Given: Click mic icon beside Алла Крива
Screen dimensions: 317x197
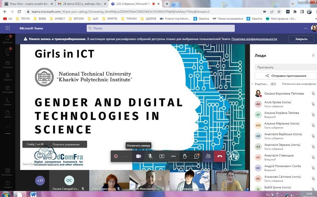Looking at the screenshot, I should click(x=313, y=104).
